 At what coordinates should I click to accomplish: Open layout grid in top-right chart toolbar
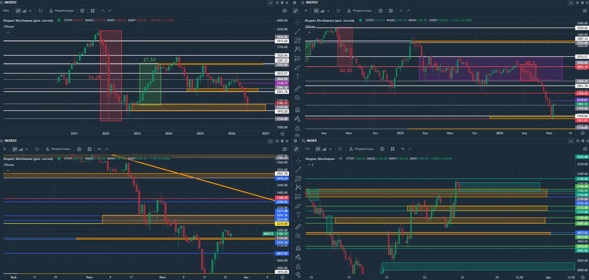(391, 11)
